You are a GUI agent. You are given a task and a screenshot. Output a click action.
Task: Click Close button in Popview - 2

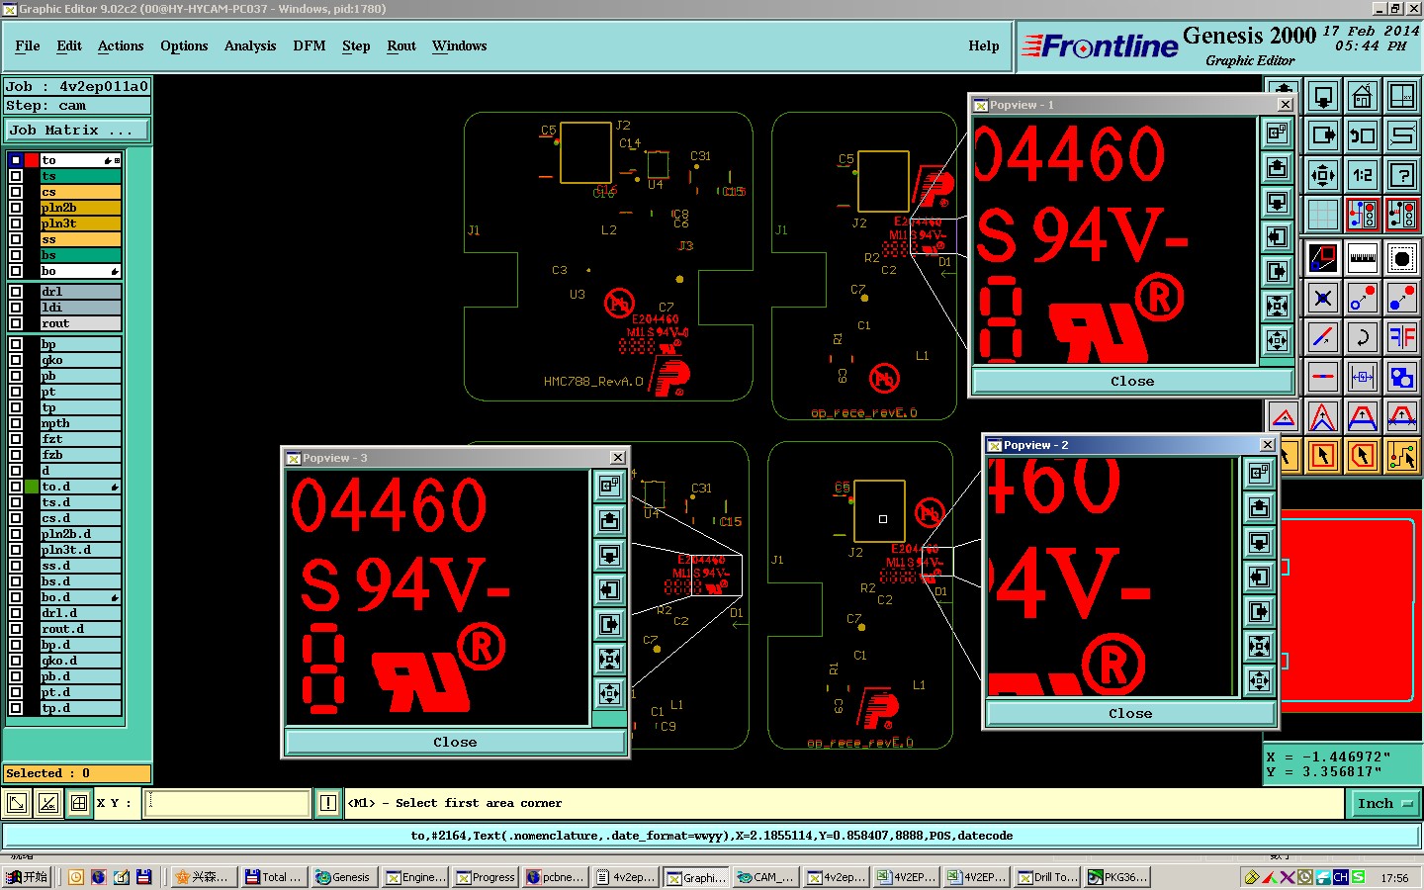coord(1130,713)
